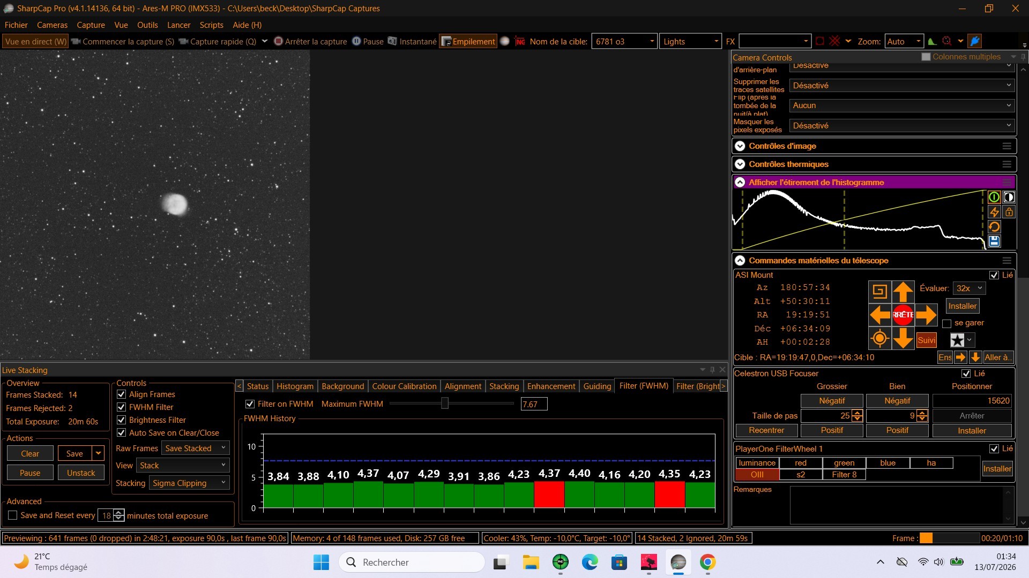Open File Explorer from taskbar
The width and height of the screenshot is (1029, 578).
(x=531, y=562)
